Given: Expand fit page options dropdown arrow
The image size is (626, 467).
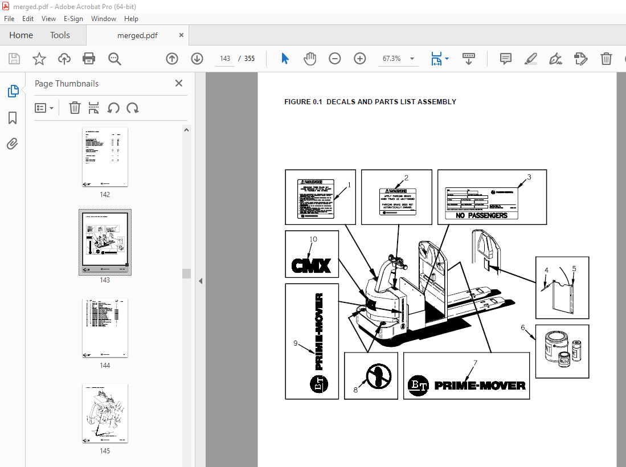Looking at the screenshot, I should [x=447, y=59].
